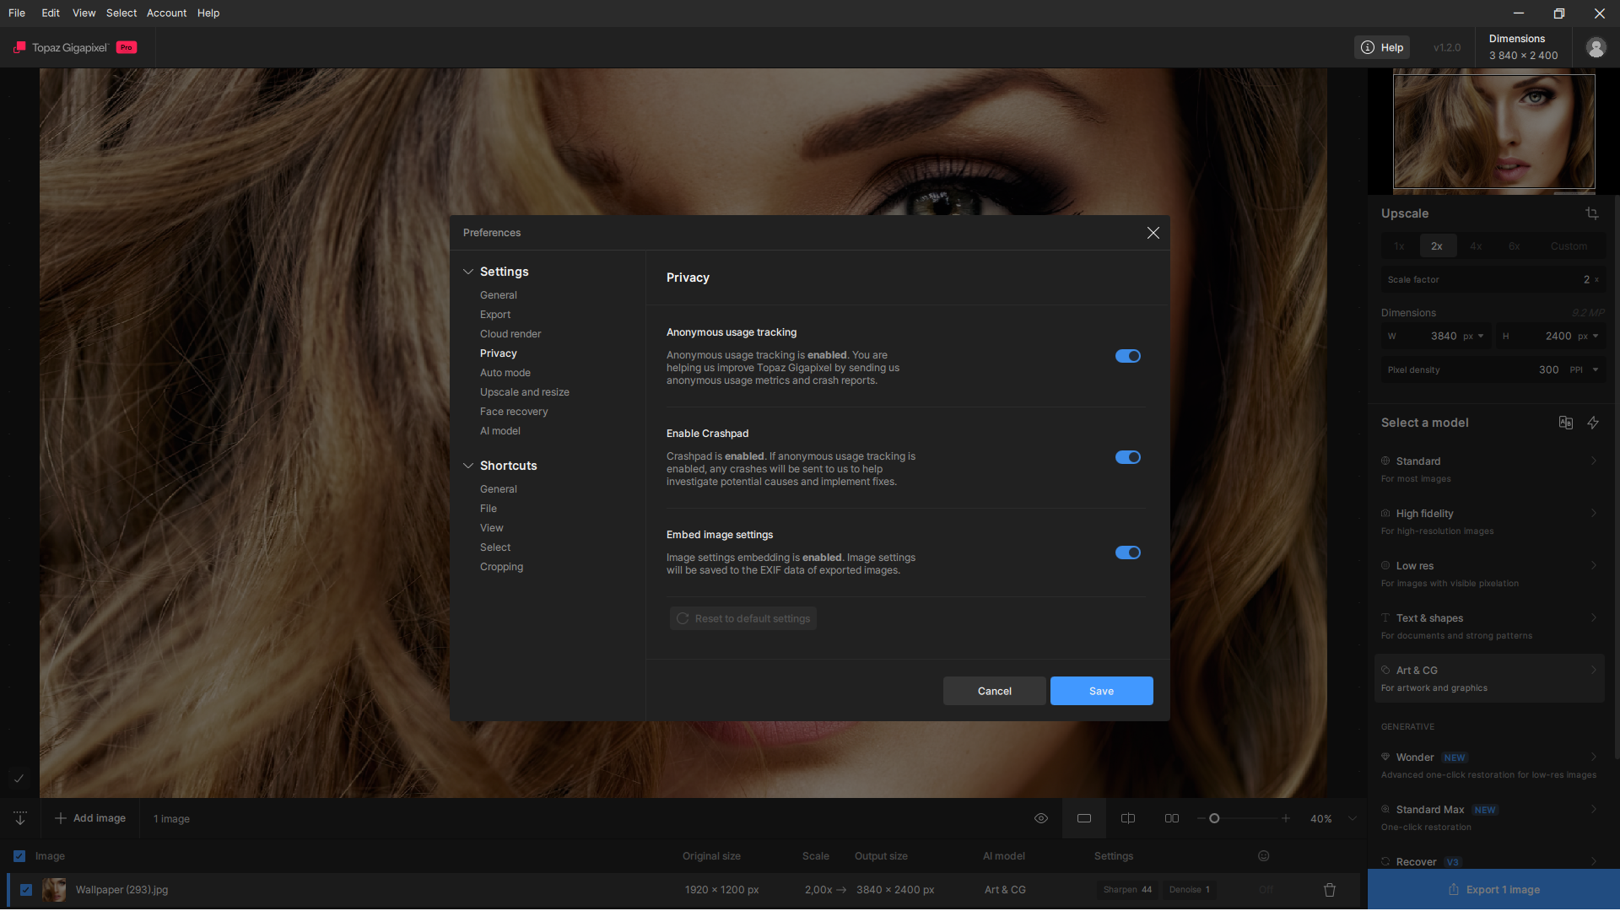Click the Standard model icon
This screenshot has width=1620, height=911.
tap(1385, 461)
